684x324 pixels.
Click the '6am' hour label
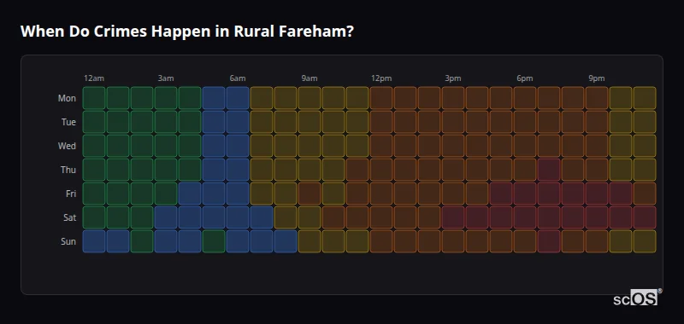(238, 78)
